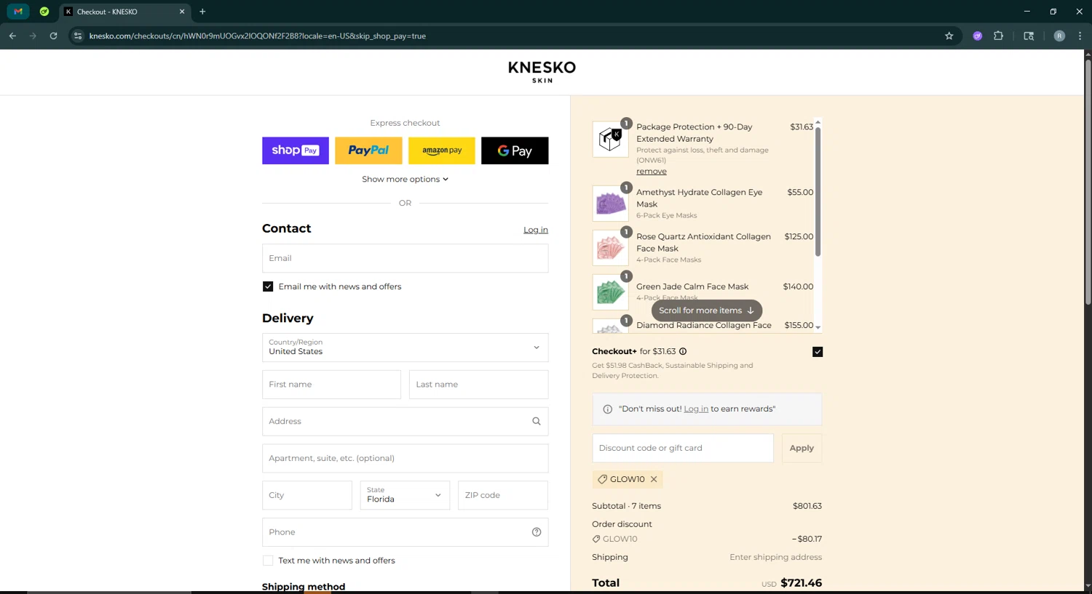Focus the Apartment, suite field

pyautogui.click(x=405, y=459)
